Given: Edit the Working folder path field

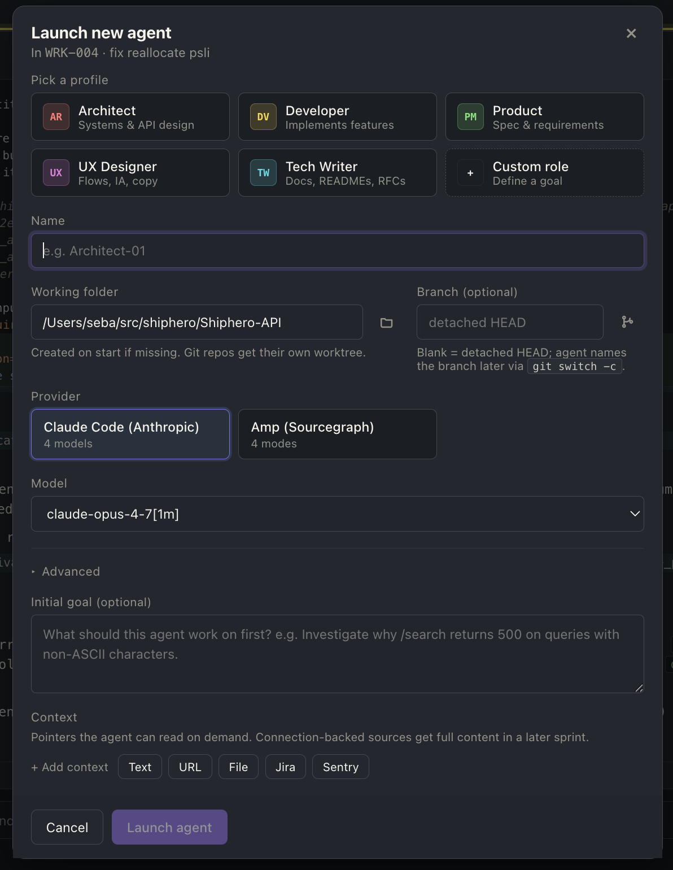Looking at the screenshot, I should coord(197,323).
